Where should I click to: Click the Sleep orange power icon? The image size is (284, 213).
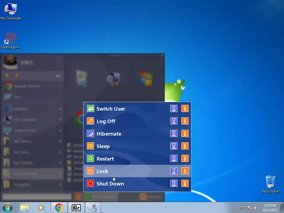(90, 146)
